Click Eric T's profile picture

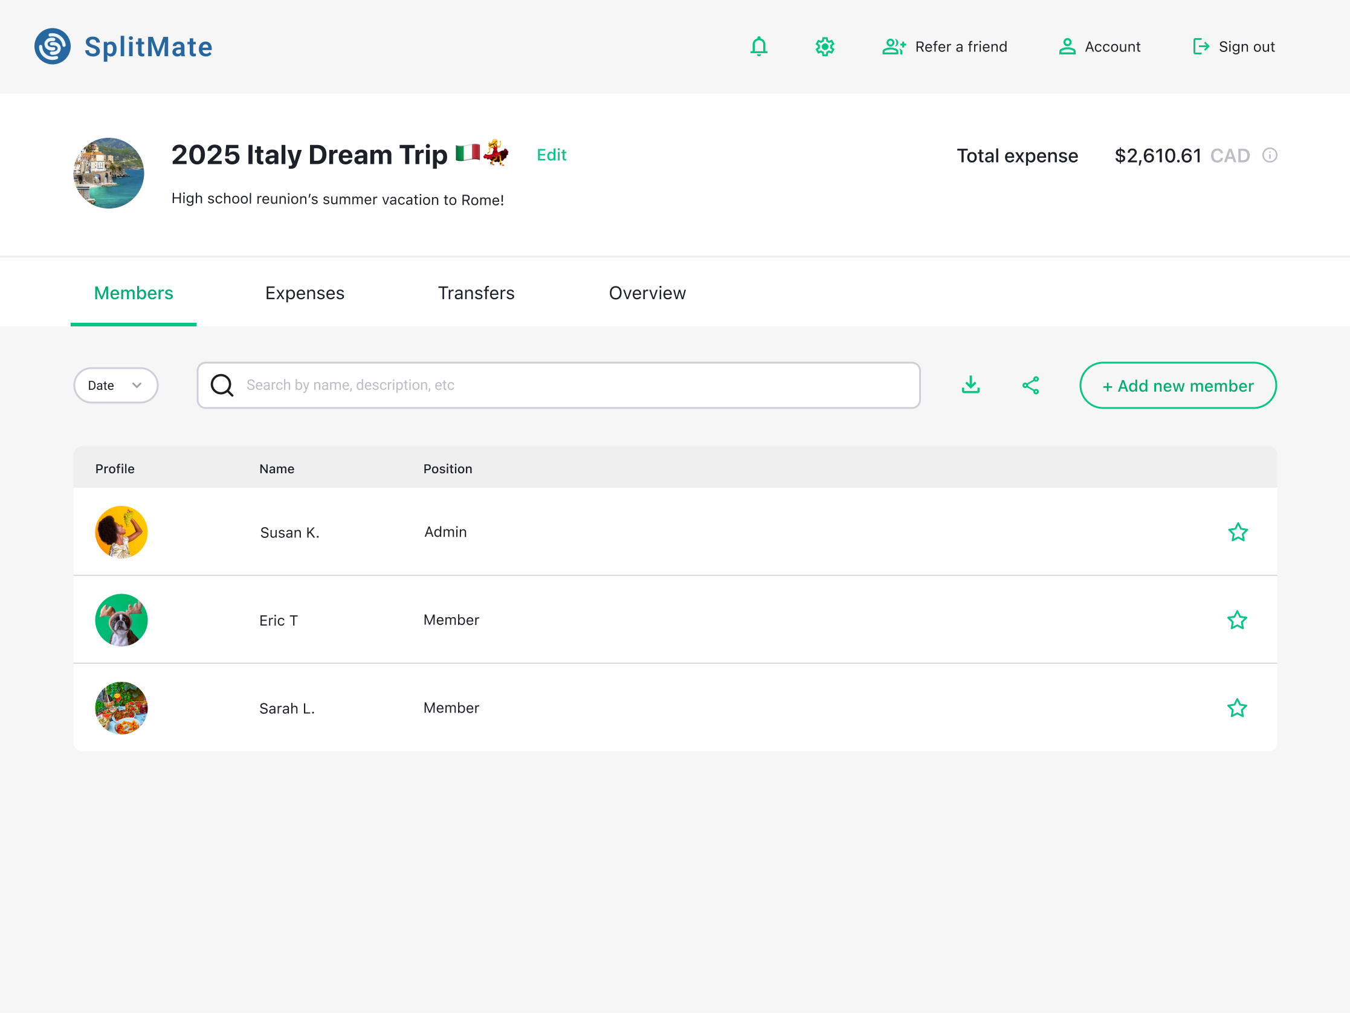tap(121, 620)
